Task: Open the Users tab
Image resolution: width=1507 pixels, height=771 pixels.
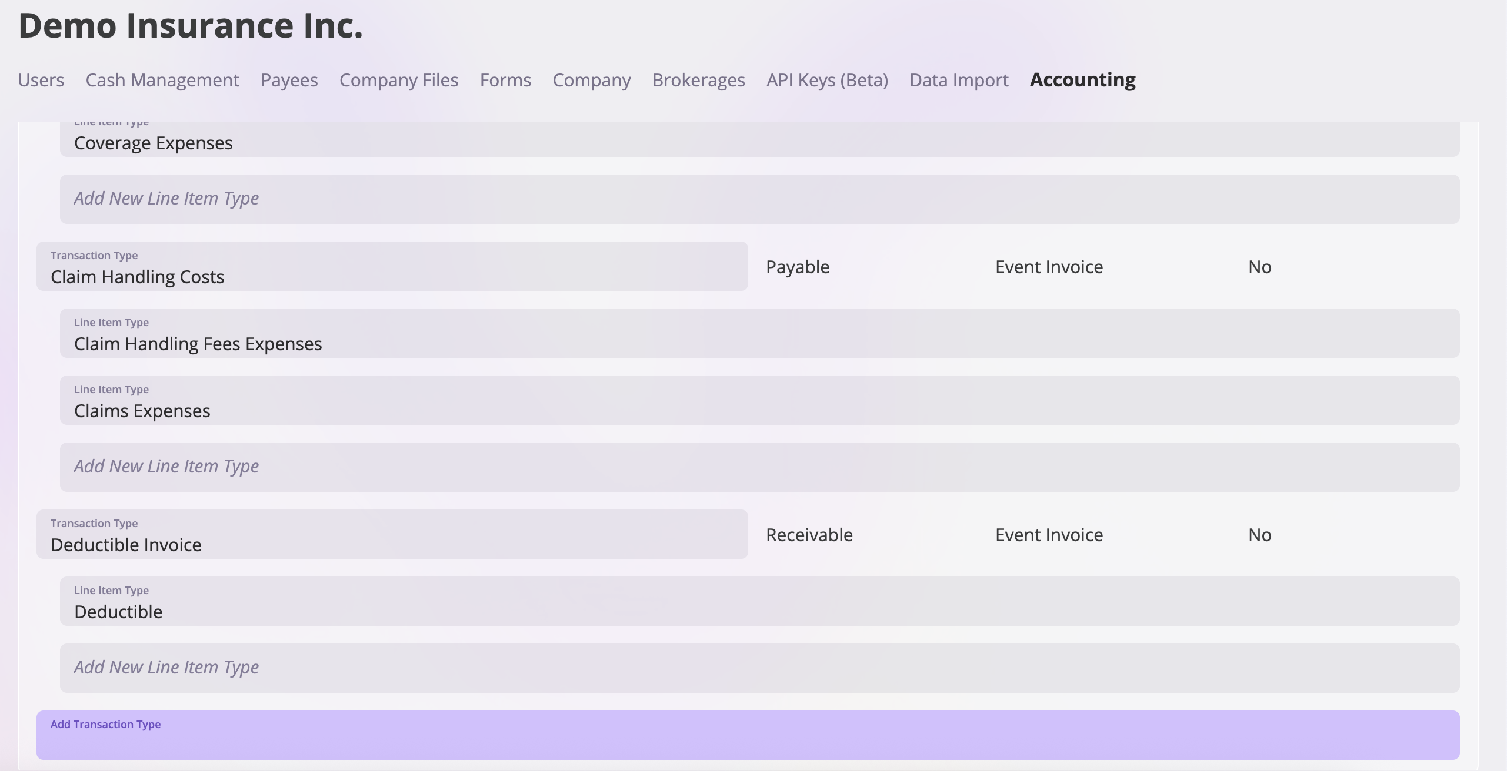Action: pyautogui.click(x=41, y=80)
